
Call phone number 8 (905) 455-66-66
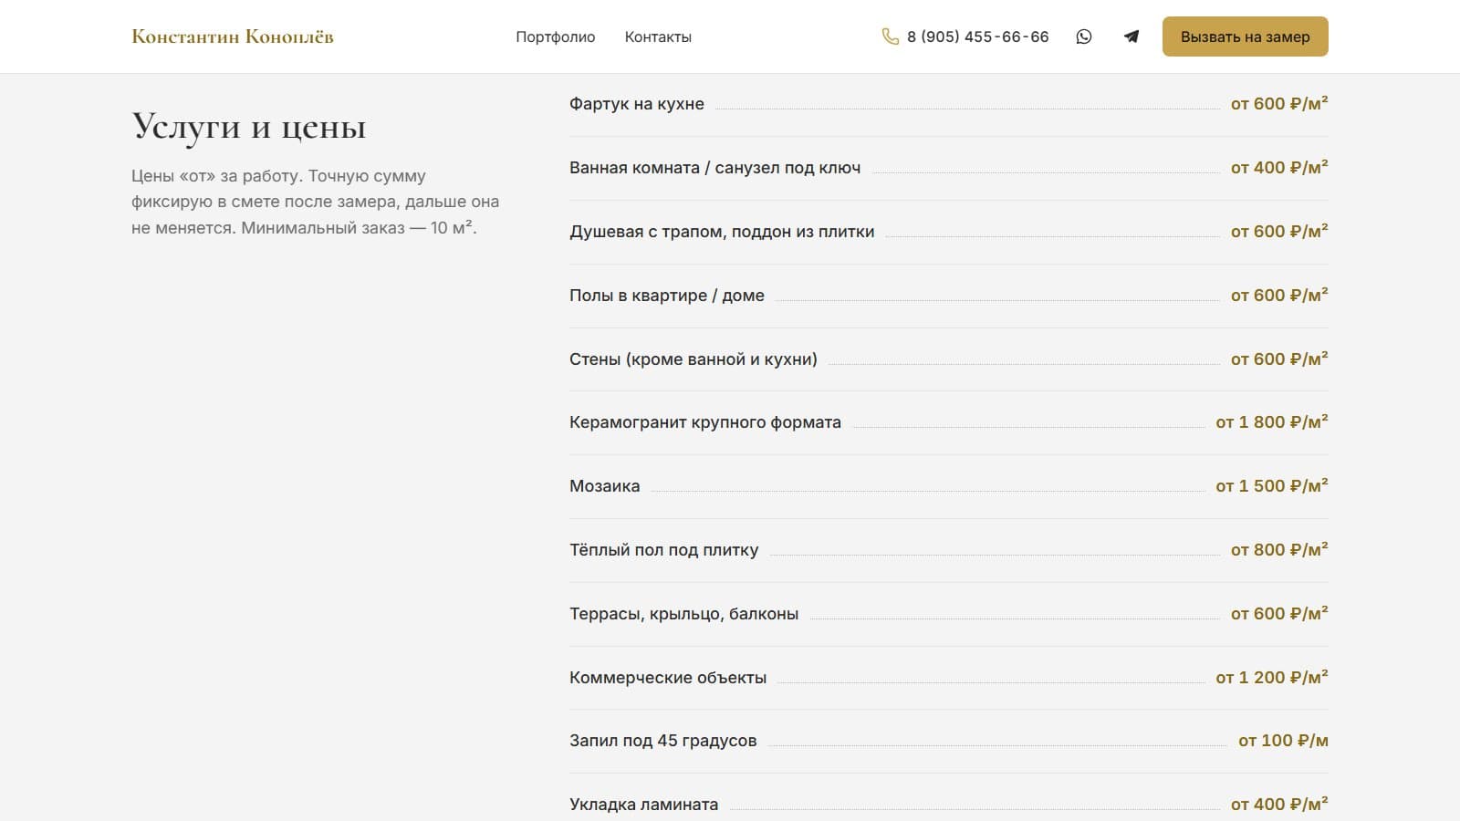click(x=977, y=36)
